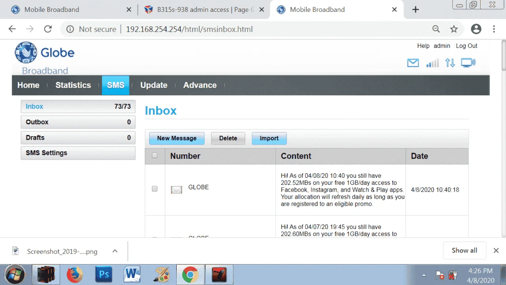Image resolution: width=506 pixels, height=285 pixels.
Task: Open the Drafts folder
Action: (x=78, y=138)
